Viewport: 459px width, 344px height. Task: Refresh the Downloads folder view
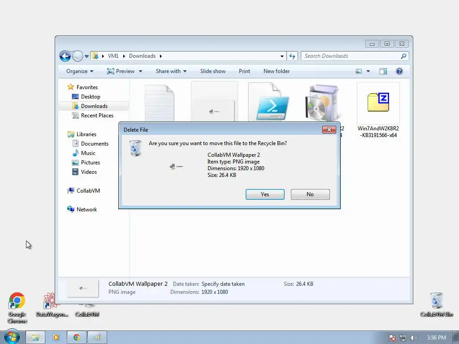pos(292,56)
